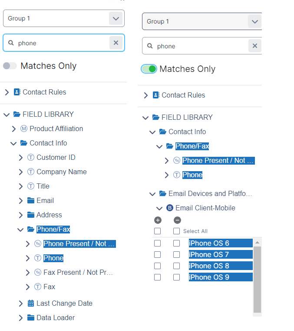Click the B icon beside Email Client-Mobile
The height and width of the screenshot is (331, 294).
click(x=170, y=208)
